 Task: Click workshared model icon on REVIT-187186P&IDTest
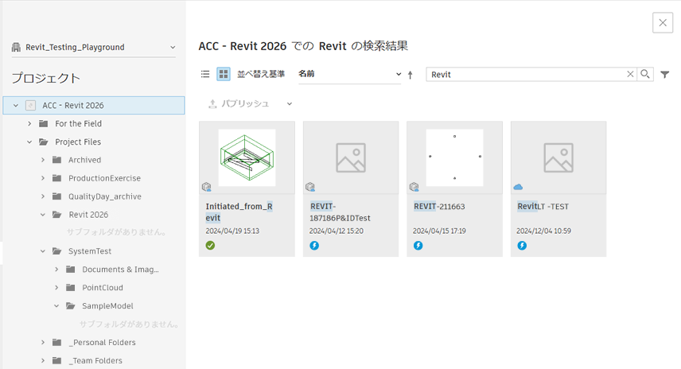pyautogui.click(x=310, y=187)
